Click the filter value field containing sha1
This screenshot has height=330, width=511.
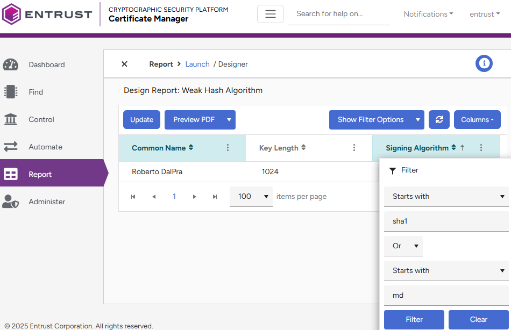[445, 221]
